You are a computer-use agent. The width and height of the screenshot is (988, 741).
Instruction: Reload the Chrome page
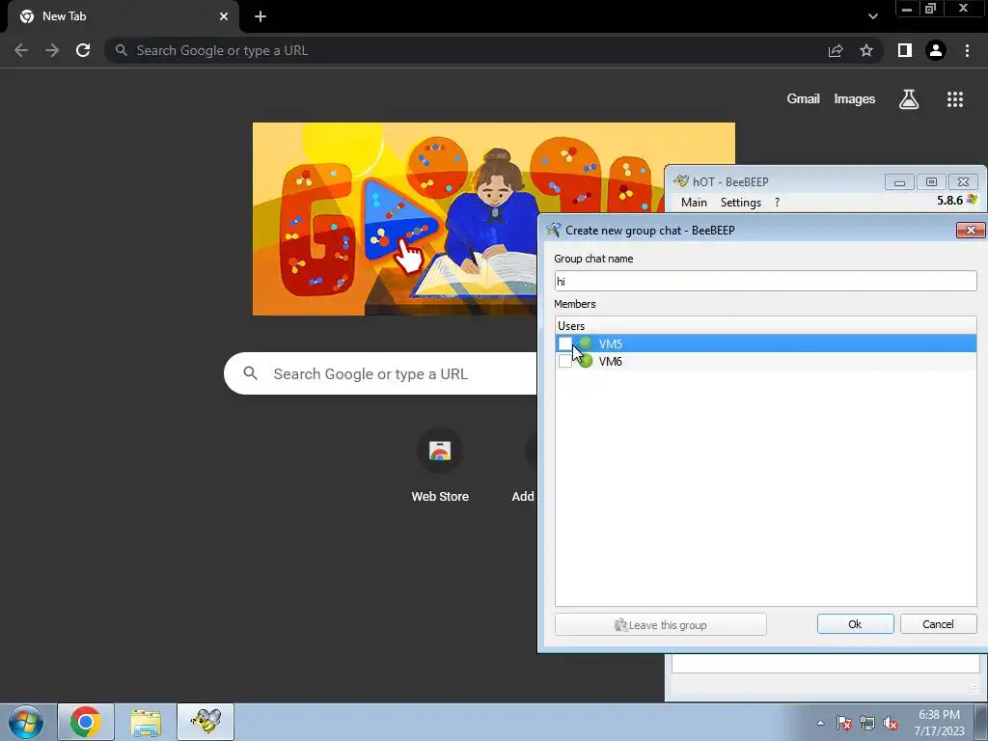[x=83, y=50]
